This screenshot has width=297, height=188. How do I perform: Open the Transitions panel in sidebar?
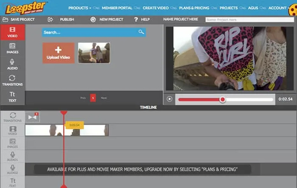tap(12, 80)
